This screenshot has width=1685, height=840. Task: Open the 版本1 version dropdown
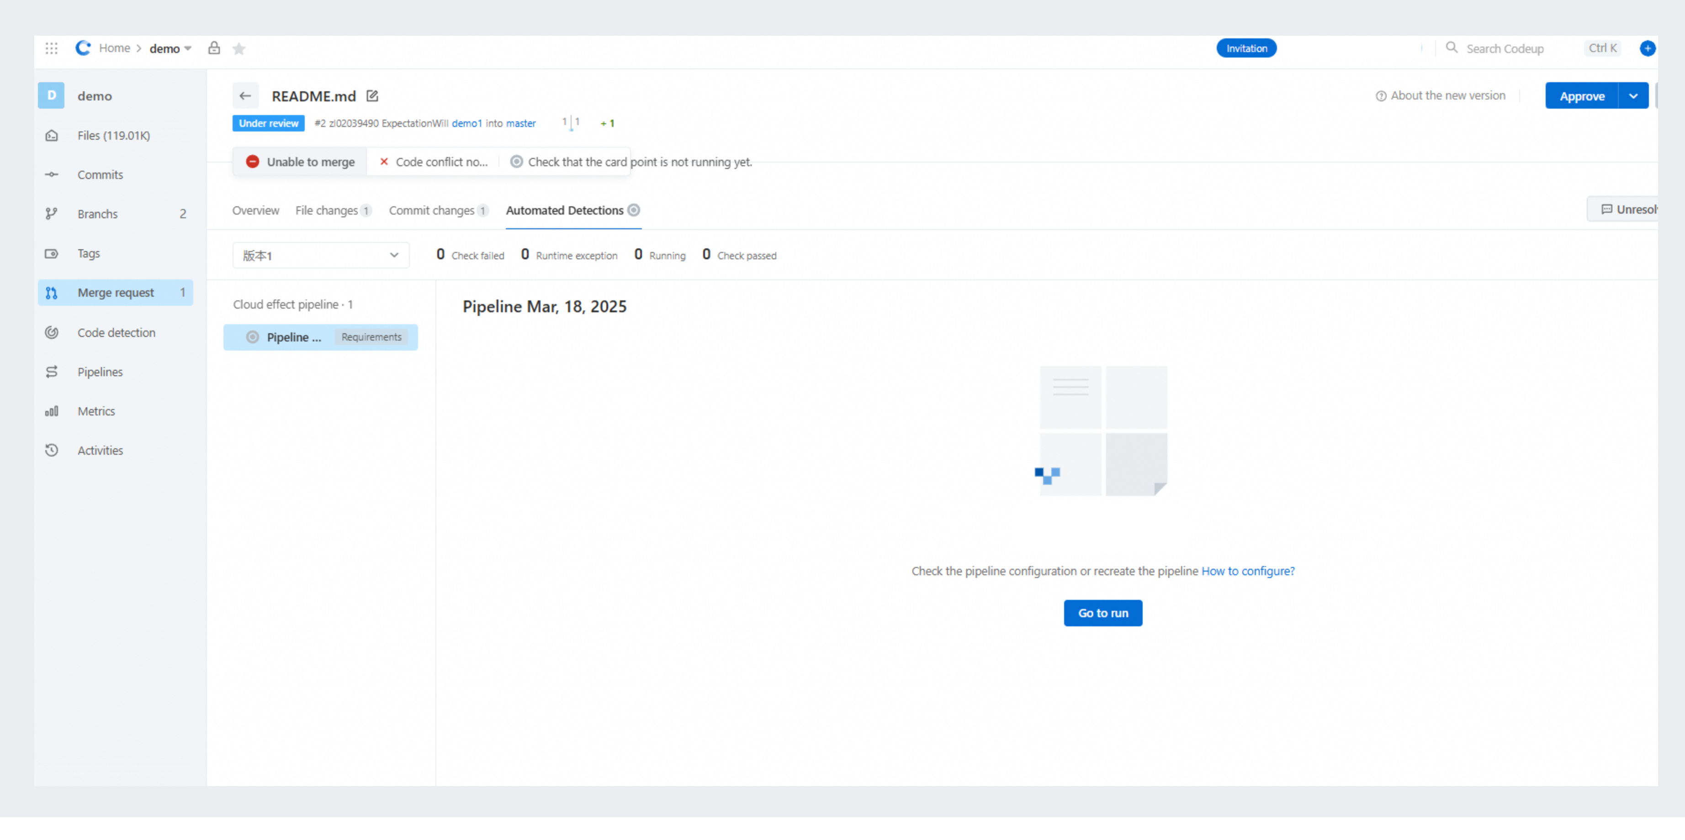pos(321,256)
